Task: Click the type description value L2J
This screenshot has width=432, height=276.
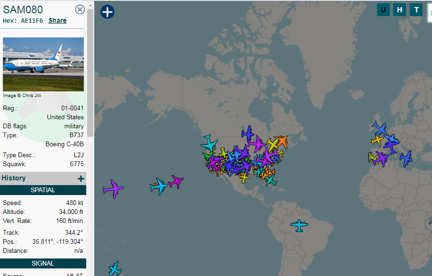Action: click(79, 155)
